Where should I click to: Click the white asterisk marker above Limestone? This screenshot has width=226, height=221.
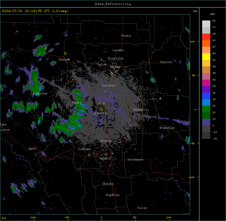(40, 91)
